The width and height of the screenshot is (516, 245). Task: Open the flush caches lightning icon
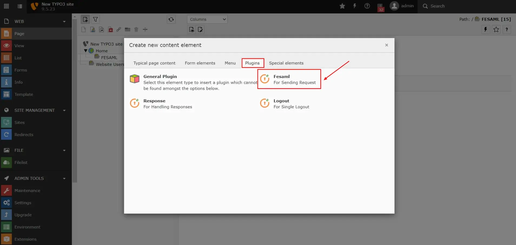coord(355,6)
